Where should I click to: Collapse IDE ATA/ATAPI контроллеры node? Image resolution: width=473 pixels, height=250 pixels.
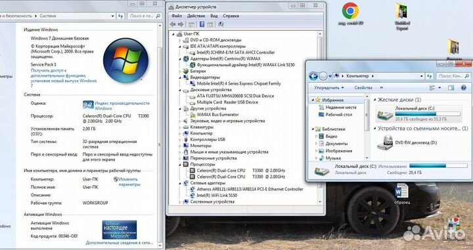(x=180, y=47)
